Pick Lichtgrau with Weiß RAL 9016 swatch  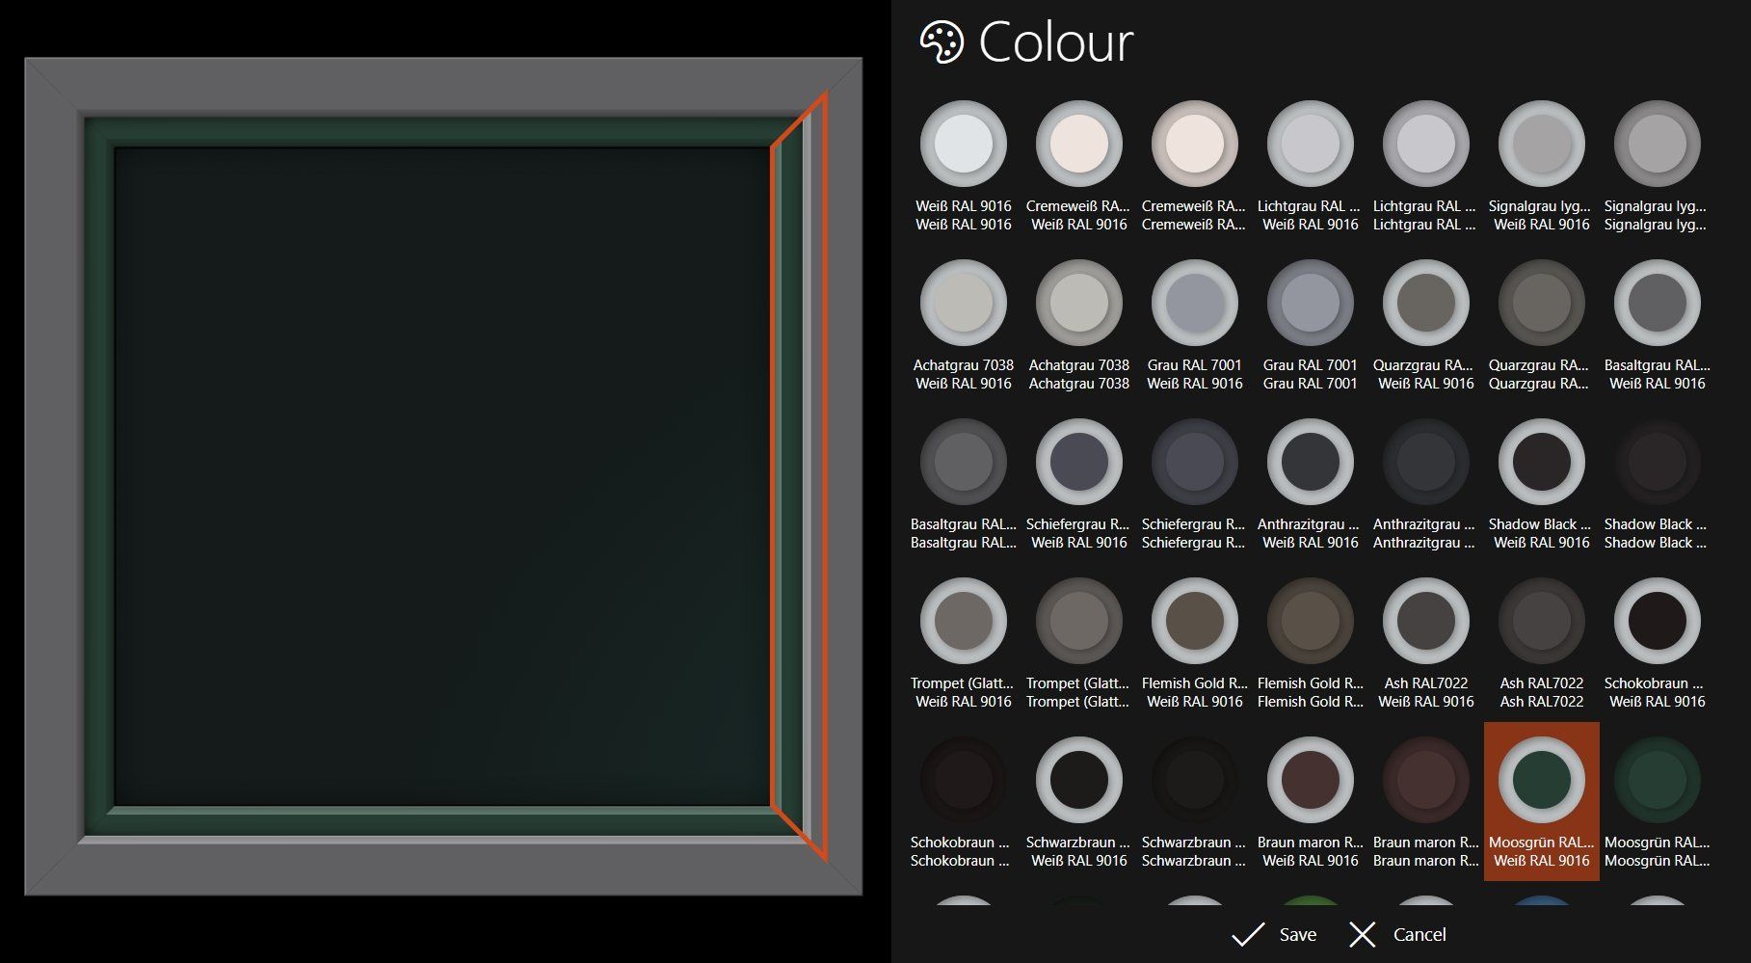pyautogui.click(x=1310, y=145)
